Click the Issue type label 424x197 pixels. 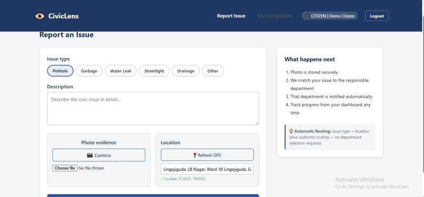(58, 59)
